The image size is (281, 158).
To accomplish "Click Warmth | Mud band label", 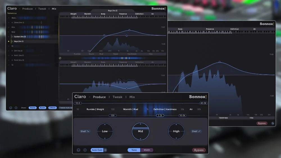I will coord(131,109).
